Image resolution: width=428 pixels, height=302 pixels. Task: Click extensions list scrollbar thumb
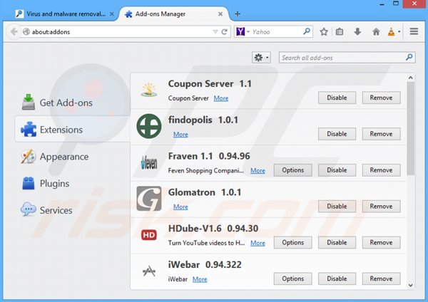pos(411,128)
